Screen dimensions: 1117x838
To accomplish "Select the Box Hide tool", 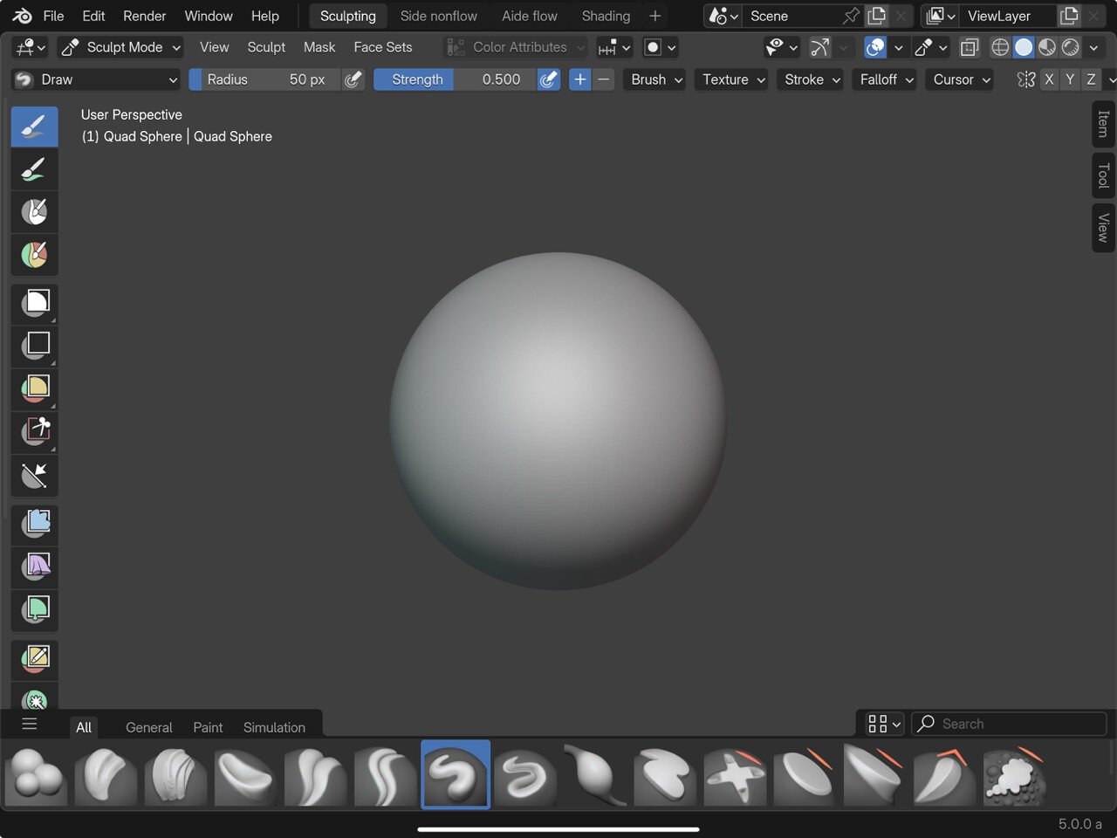I will 35,347.
